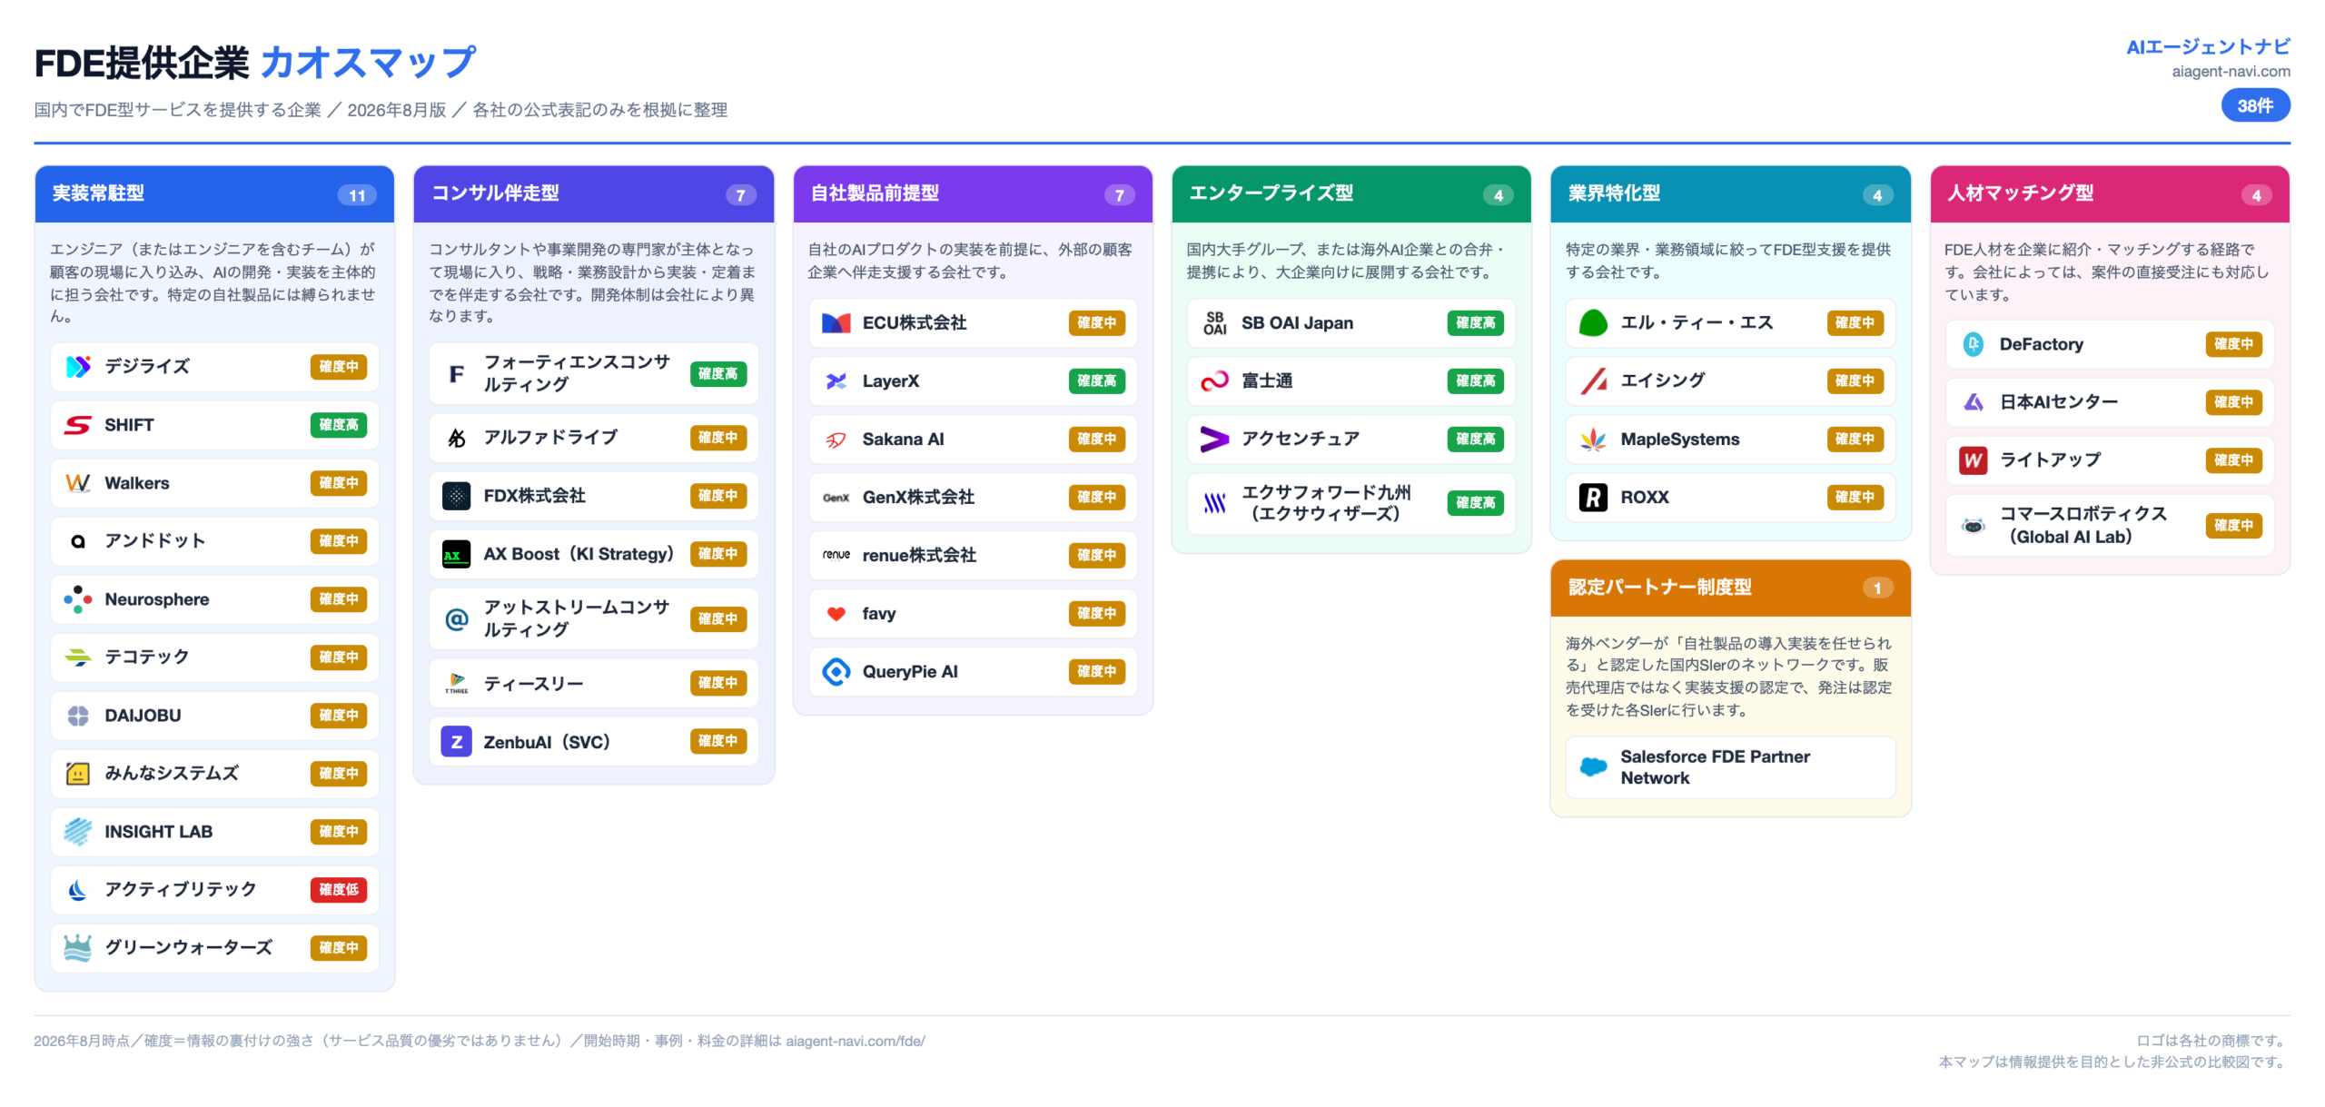
Task: Click the renue株式会社 company name
Action: point(919,556)
